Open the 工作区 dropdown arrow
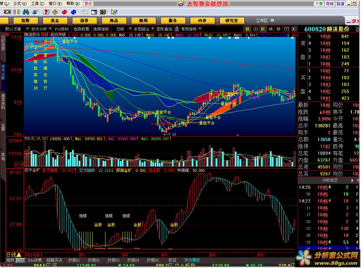The height and width of the screenshot is (268, 361). (272, 20)
